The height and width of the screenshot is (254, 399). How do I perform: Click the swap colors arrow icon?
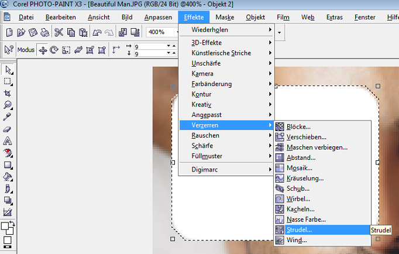12,224
